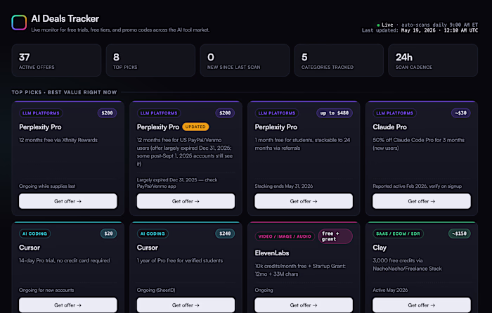Click the SaaS / Ecom / SDR tag
Image resolution: width=492 pixels, height=313 pixels.
pos(399,234)
